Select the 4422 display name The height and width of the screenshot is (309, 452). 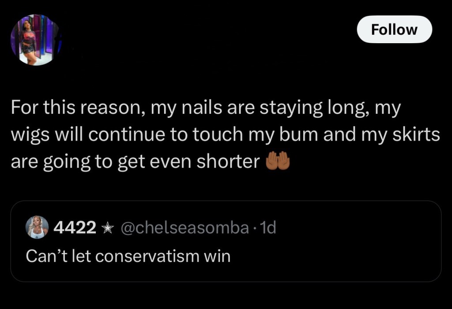75,227
